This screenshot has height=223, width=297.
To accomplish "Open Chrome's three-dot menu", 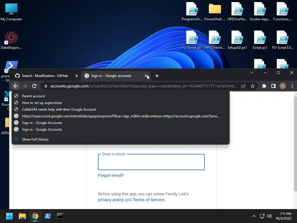I will (292, 86).
